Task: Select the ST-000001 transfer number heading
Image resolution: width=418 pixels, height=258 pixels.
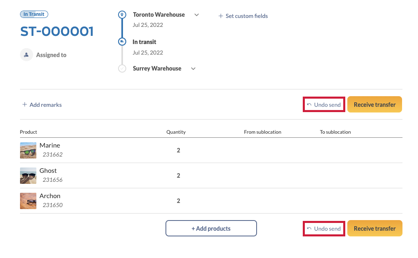Action: click(x=57, y=31)
